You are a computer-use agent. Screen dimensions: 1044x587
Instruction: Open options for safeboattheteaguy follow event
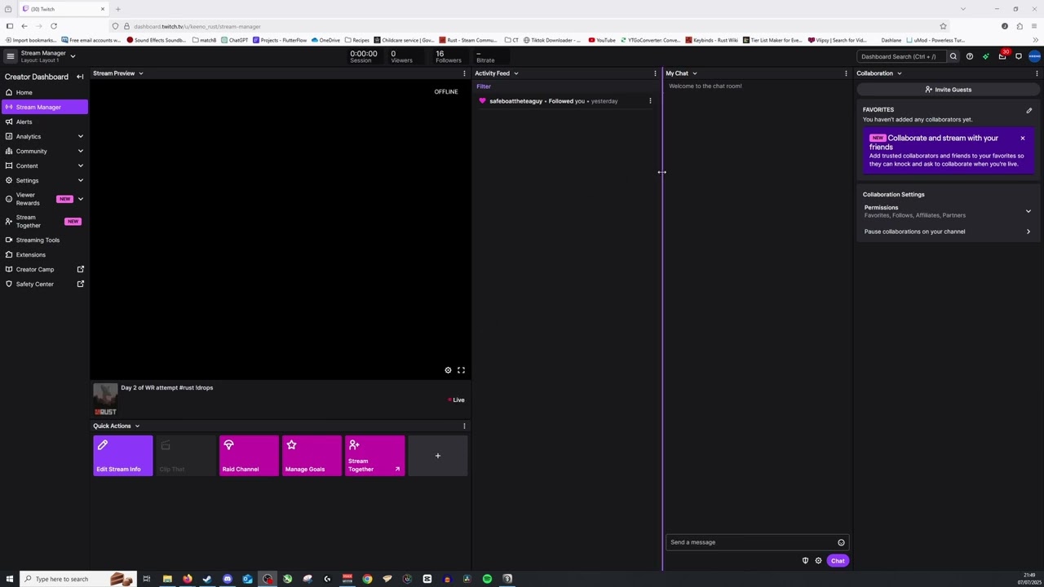click(x=650, y=101)
